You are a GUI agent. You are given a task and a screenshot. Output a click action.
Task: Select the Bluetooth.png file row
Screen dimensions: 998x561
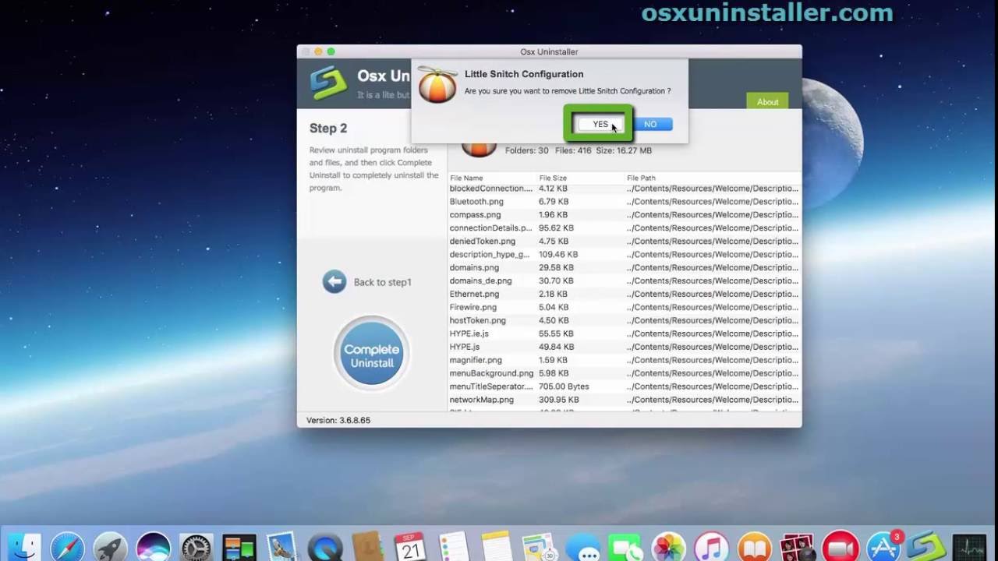(625, 202)
